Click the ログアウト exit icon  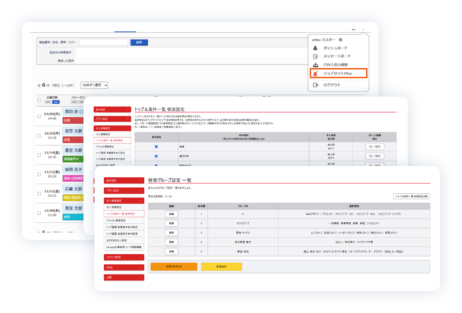point(316,85)
